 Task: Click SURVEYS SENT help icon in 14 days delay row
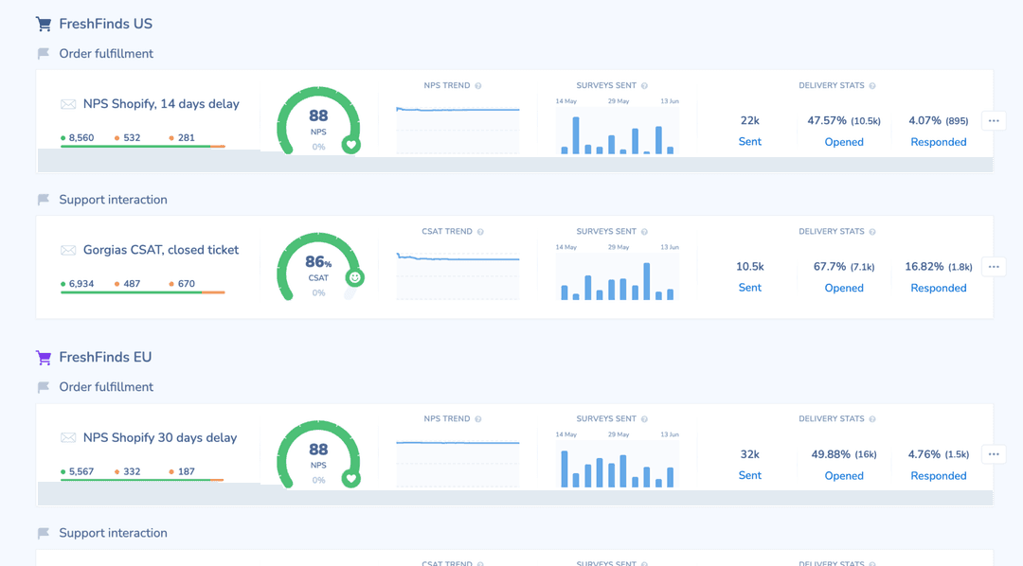pyautogui.click(x=645, y=86)
